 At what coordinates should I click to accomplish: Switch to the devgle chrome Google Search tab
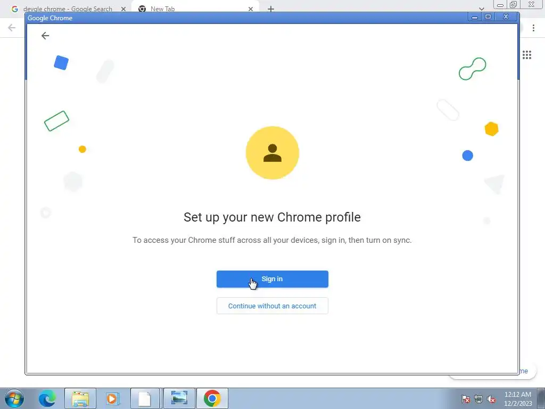point(68,9)
